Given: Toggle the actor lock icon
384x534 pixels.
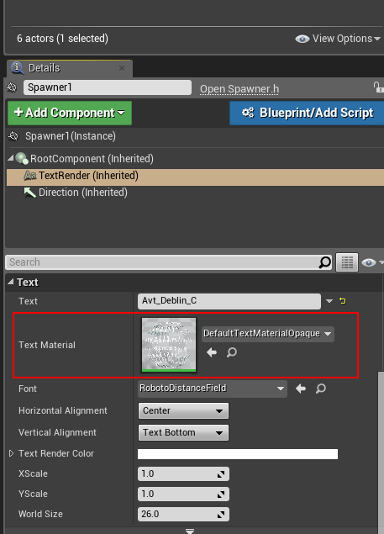Looking at the screenshot, I should (378, 87).
